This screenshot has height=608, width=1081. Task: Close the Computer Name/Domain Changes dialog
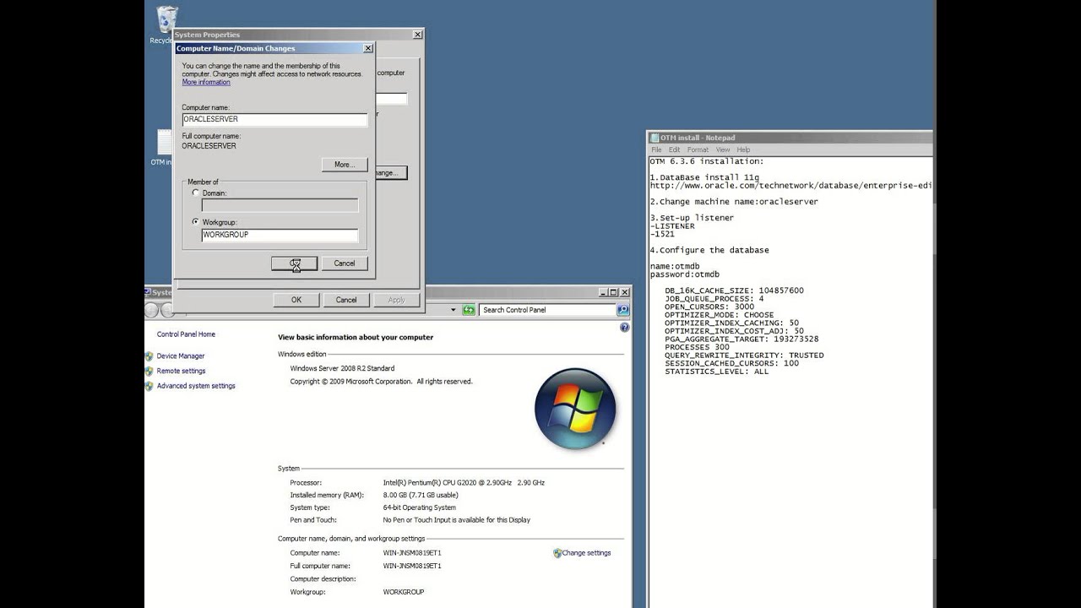[x=367, y=48]
